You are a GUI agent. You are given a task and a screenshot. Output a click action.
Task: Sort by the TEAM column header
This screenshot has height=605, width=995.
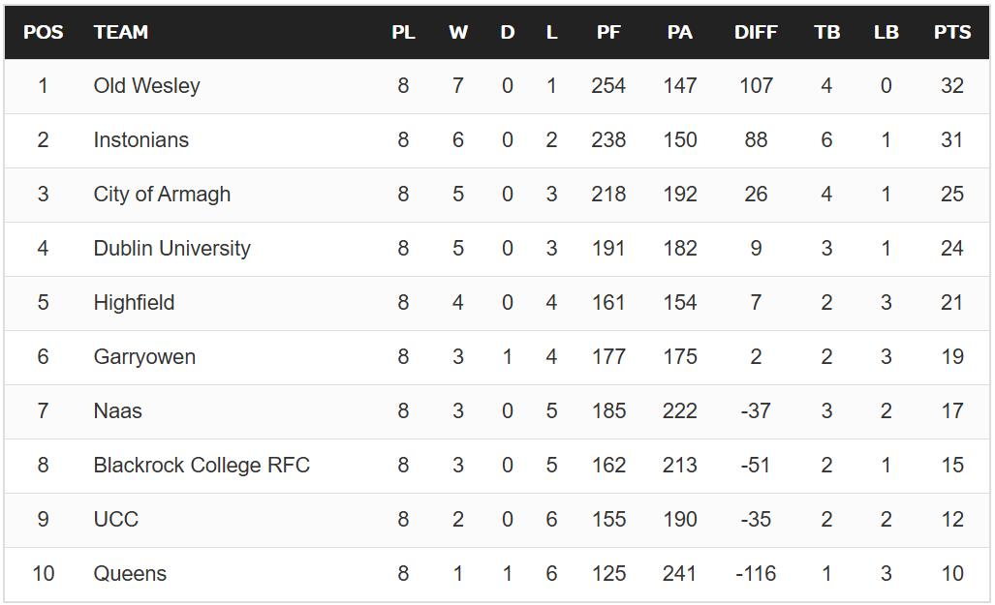click(121, 32)
